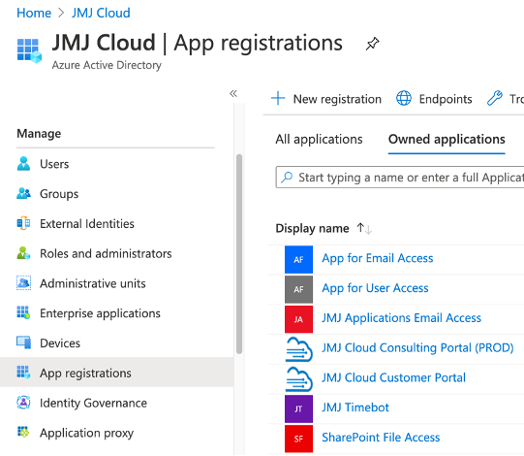Screen dimensions: 524x456
Task: Open SharePoint File Access link
Action: 381,438
